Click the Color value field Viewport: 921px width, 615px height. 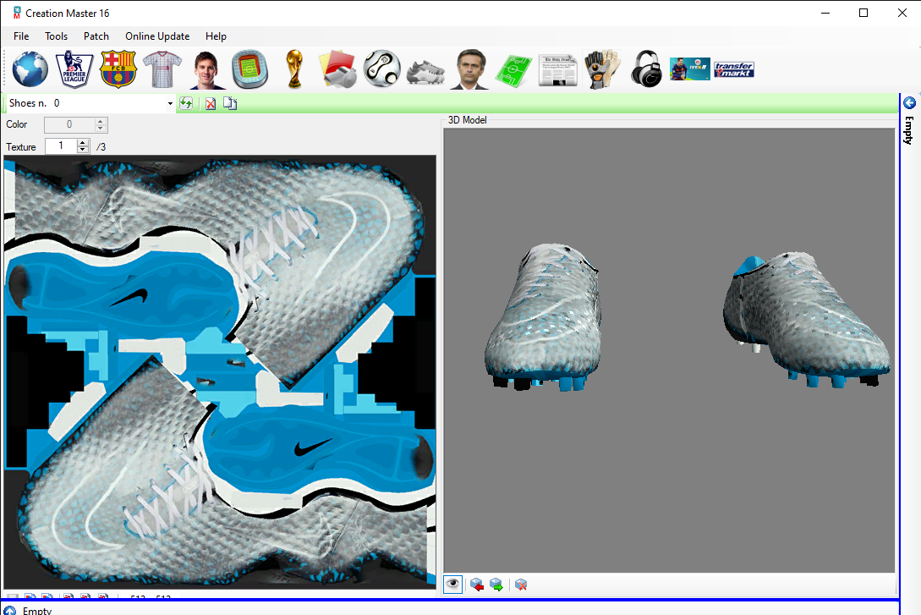tap(69, 124)
